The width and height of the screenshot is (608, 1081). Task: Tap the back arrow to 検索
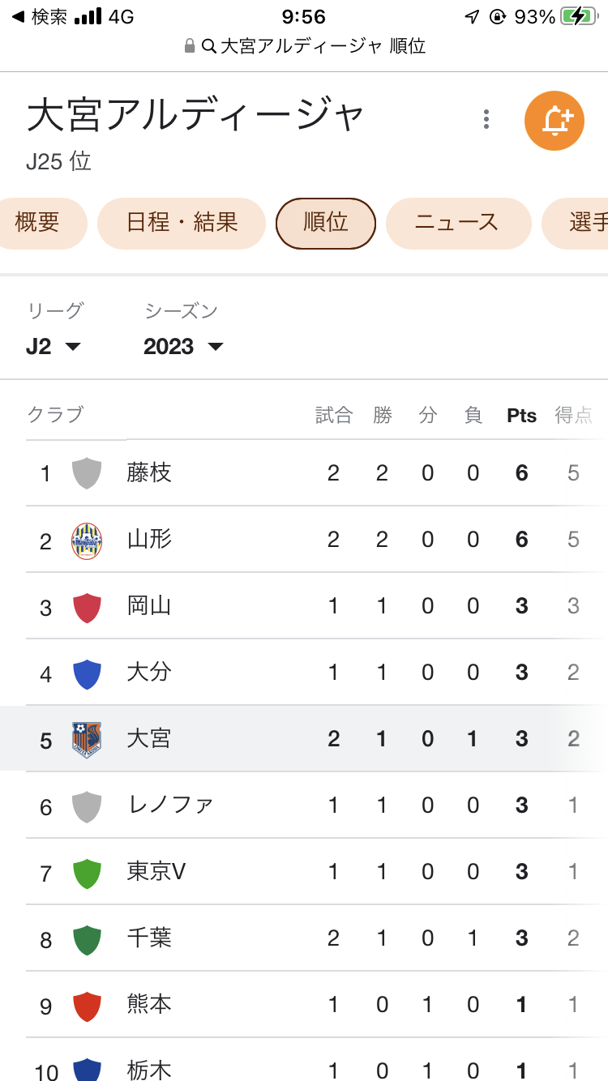click(18, 17)
